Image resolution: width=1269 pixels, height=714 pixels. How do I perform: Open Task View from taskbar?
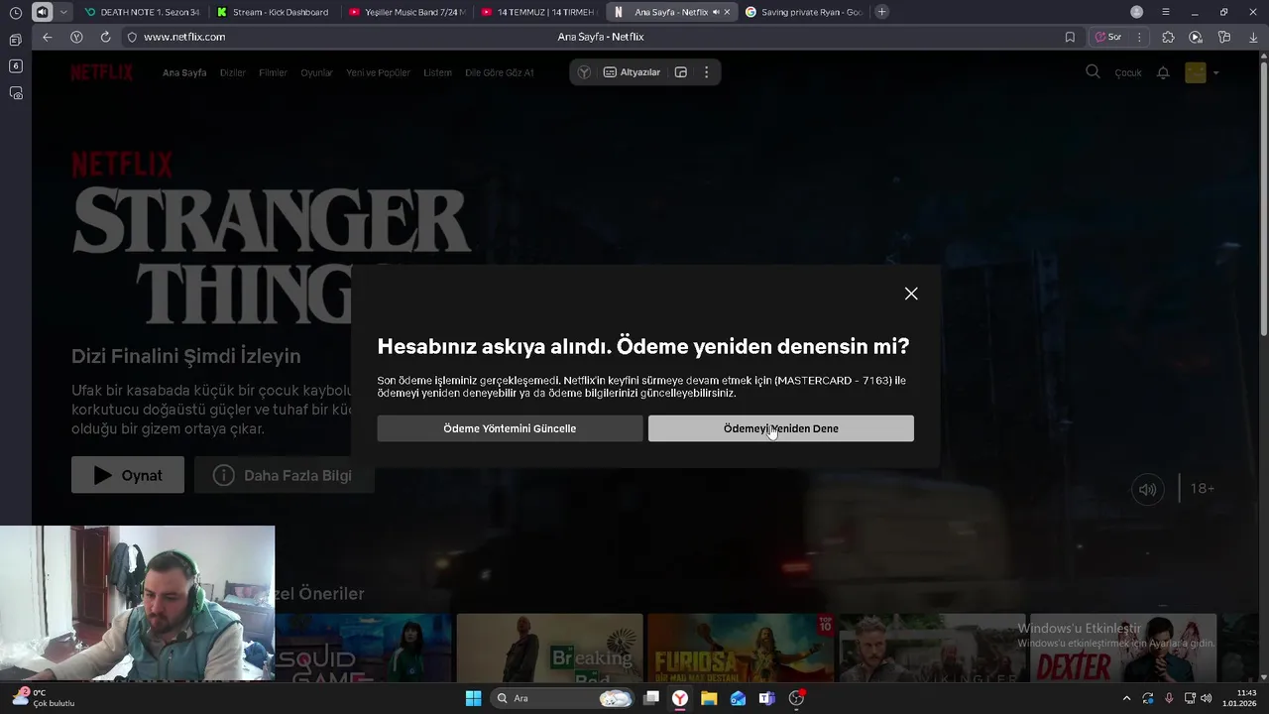[x=651, y=698]
